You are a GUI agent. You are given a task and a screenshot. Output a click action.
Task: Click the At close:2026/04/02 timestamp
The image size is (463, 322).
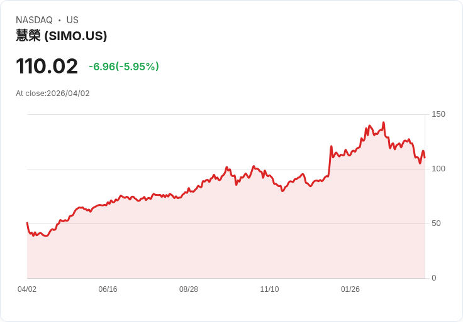(x=53, y=94)
